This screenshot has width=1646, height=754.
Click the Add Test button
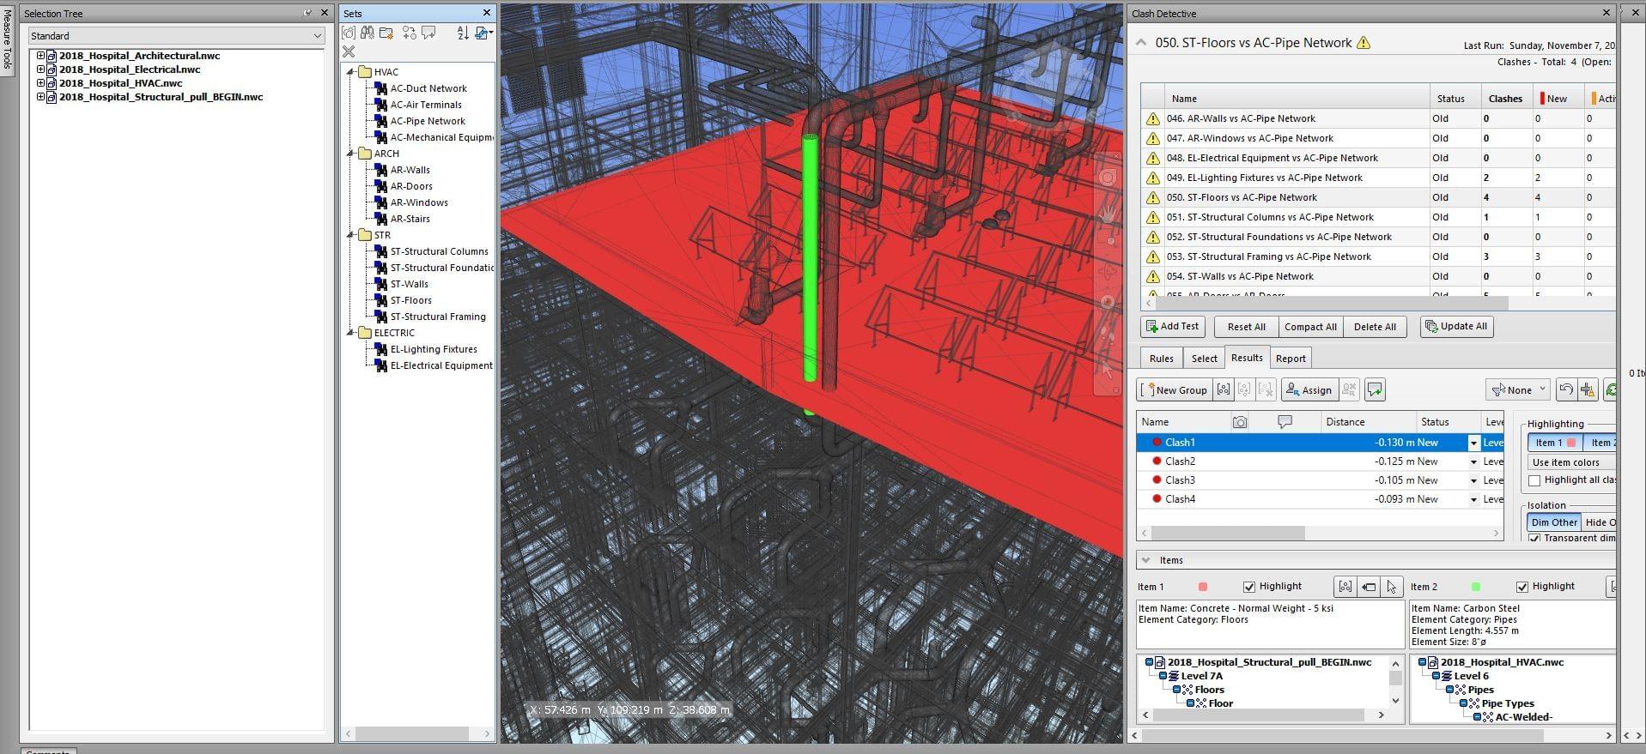(x=1172, y=327)
